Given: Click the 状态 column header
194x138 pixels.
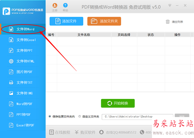Looking at the screenshot, I should pyautogui.click(x=151, y=35).
